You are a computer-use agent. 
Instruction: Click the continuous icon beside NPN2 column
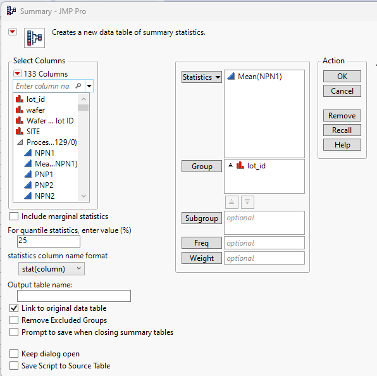click(x=28, y=196)
